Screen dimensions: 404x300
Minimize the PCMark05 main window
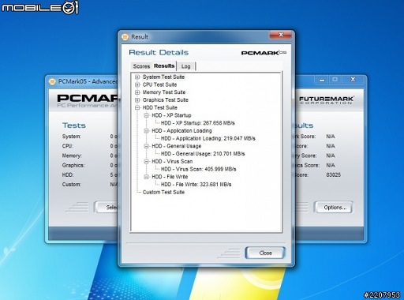coord(322,80)
